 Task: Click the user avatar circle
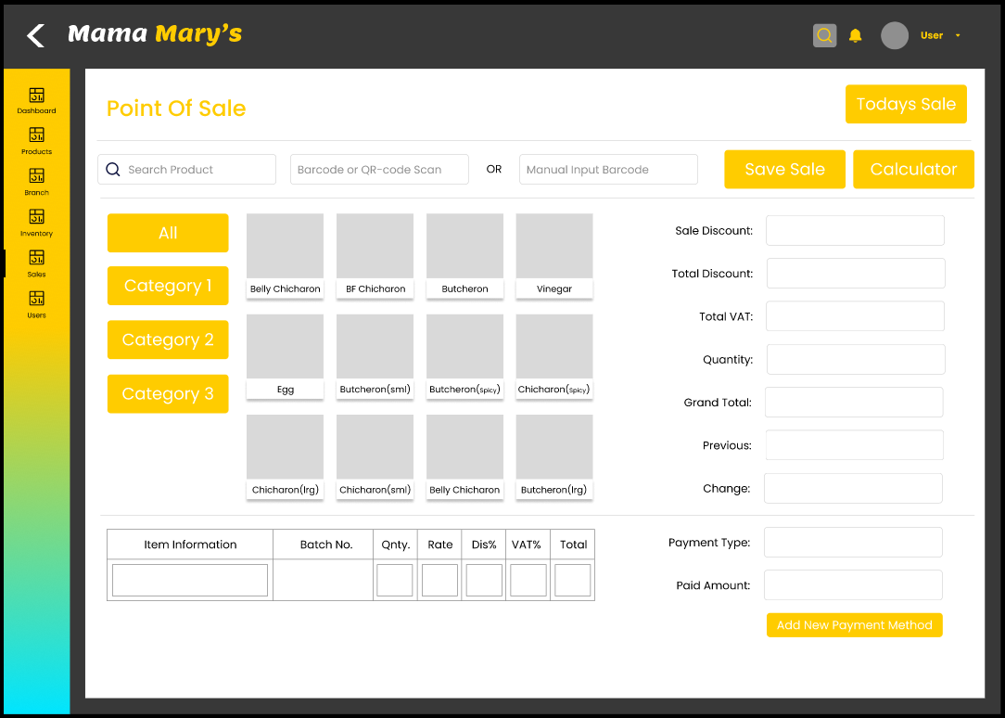[x=894, y=36]
